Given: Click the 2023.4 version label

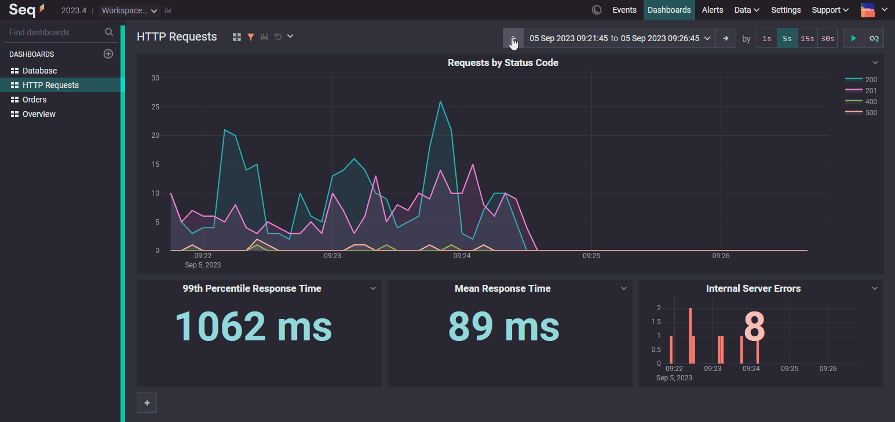Looking at the screenshot, I should [x=74, y=10].
